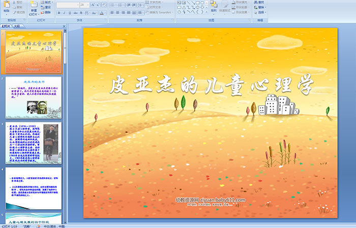Click the Replace (替换) button

tap(260, 7)
